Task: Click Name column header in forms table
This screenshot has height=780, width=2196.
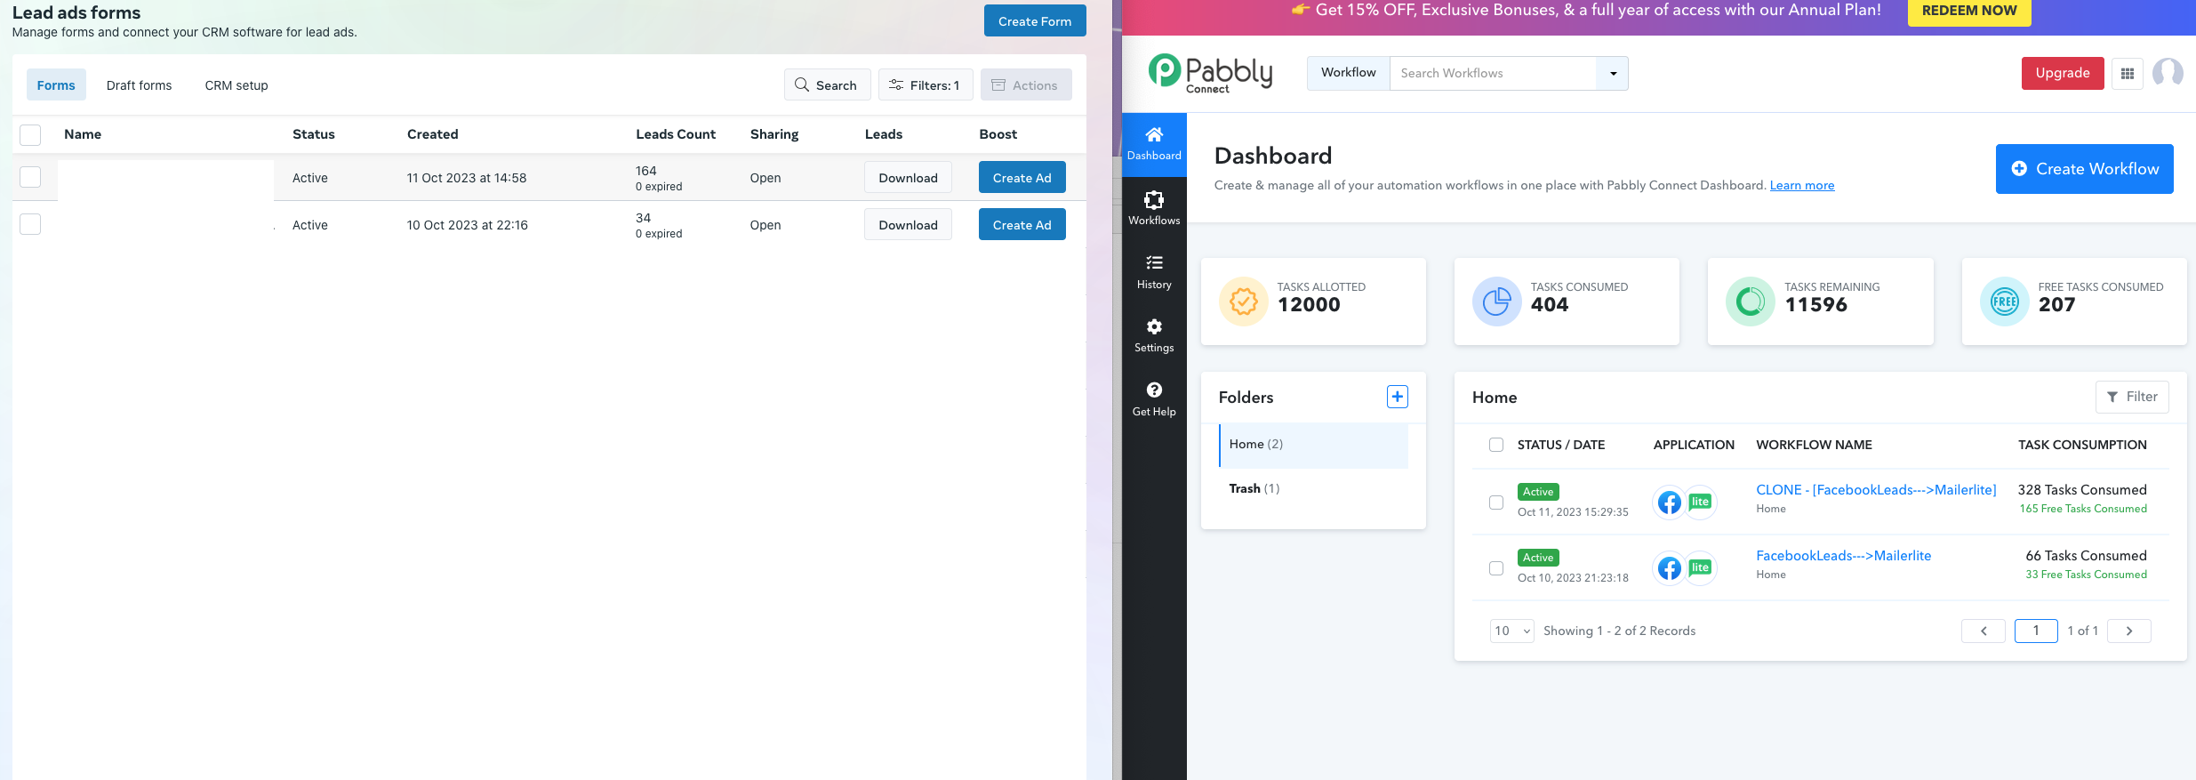Action: click(83, 134)
